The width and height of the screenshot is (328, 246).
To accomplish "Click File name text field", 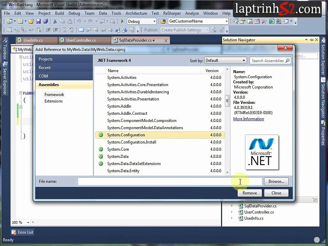I will [x=170, y=181].
